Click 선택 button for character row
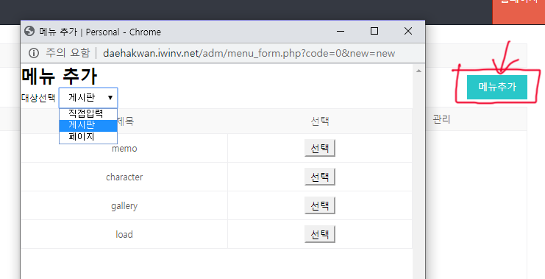Viewport: 545px width, 279px height. click(320, 177)
